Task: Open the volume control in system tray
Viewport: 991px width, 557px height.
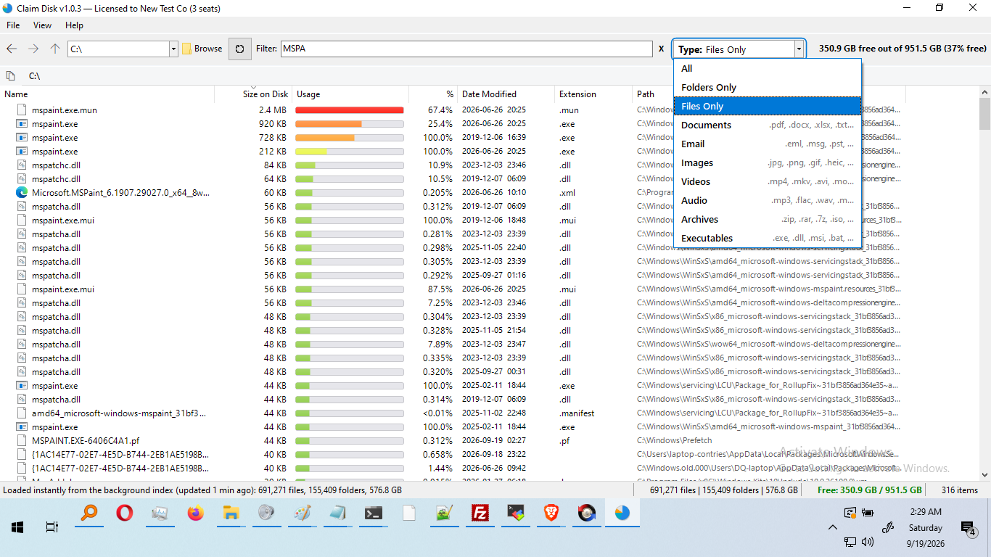Action: pos(868,542)
